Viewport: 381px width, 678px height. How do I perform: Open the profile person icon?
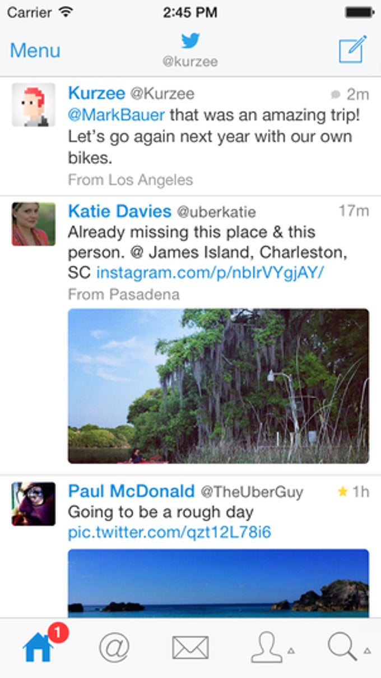point(266,648)
